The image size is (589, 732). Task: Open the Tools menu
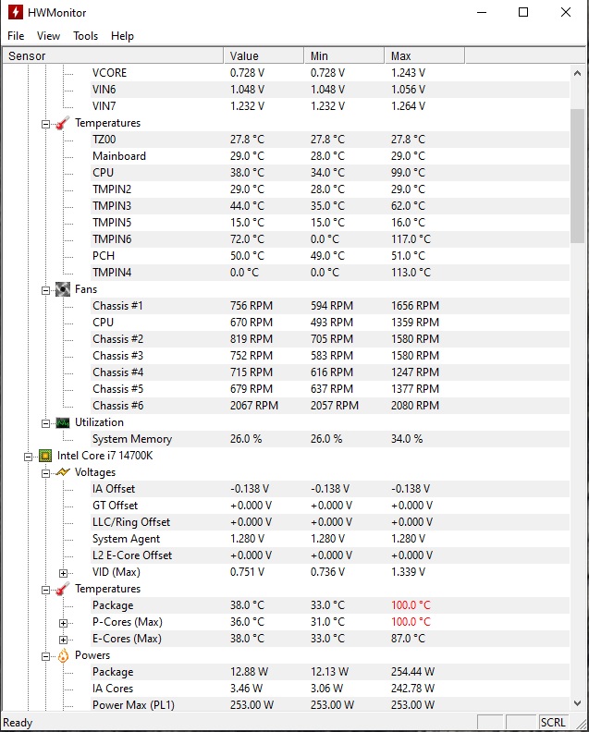click(x=85, y=36)
